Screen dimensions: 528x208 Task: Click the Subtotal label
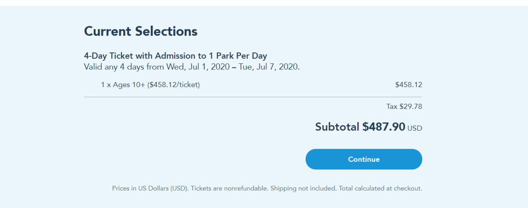point(337,127)
